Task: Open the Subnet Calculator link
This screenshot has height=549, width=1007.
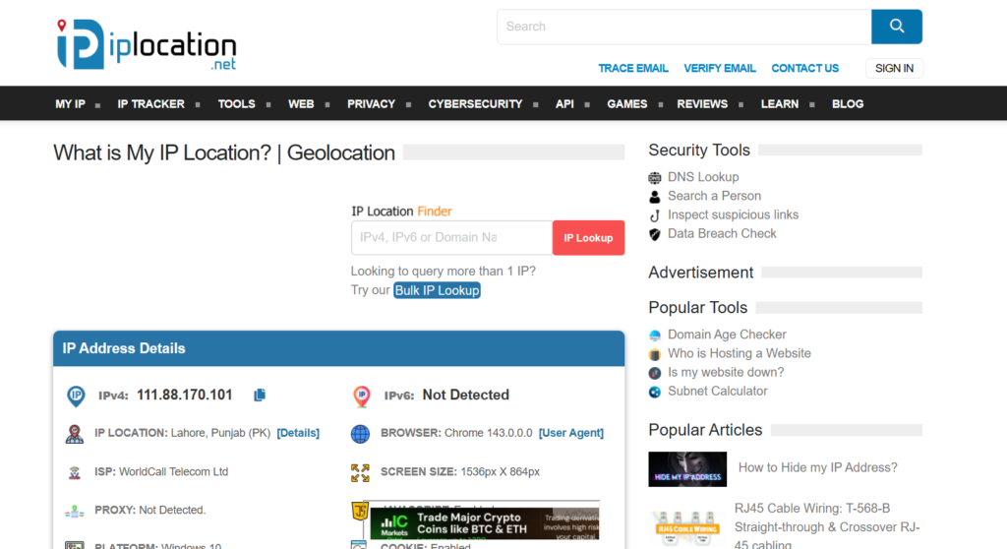Action: 717,391
